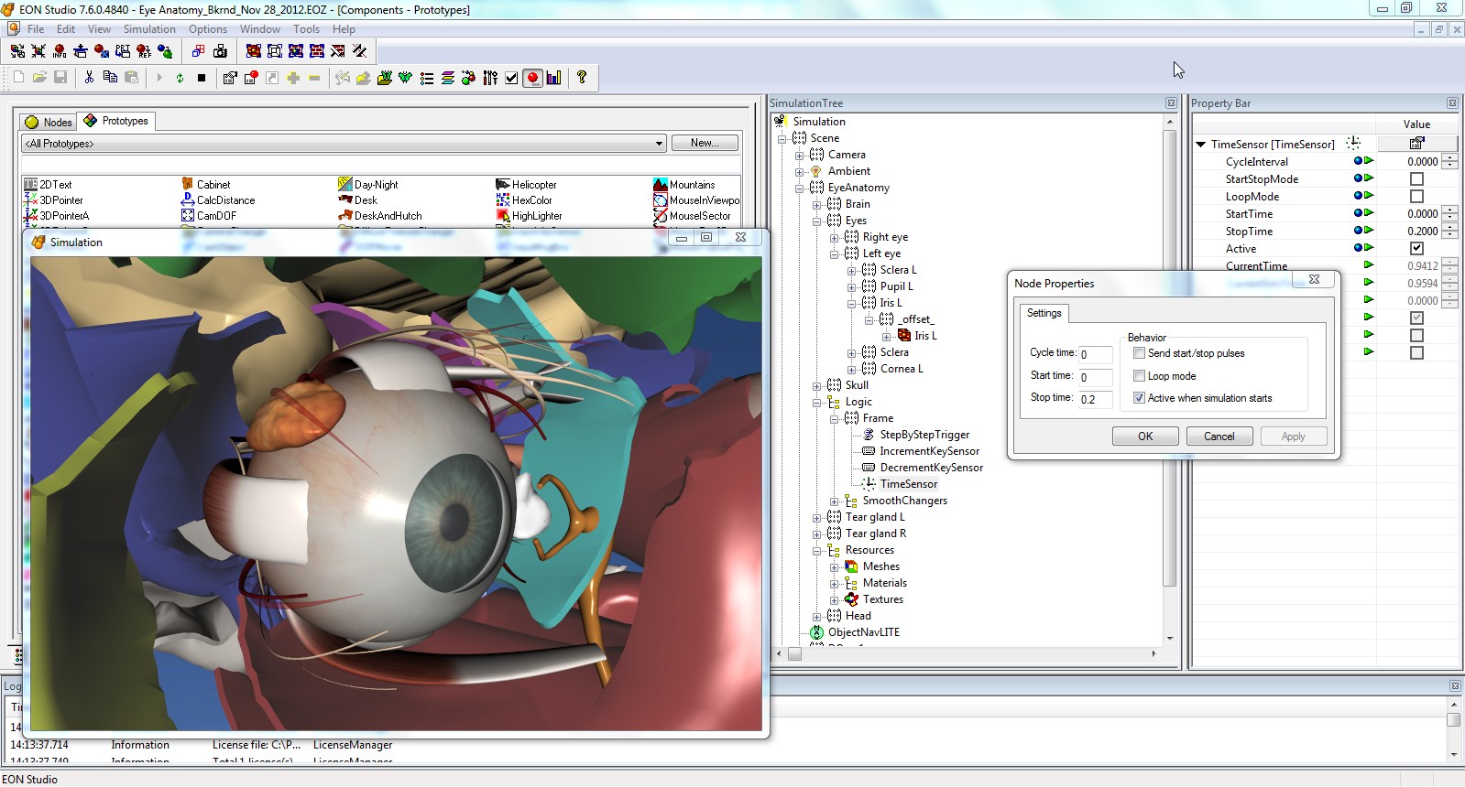The width and height of the screenshot is (1465, 787).
Task: Click the stacked layers toolbar icon
Action: (x=448, y=78)
